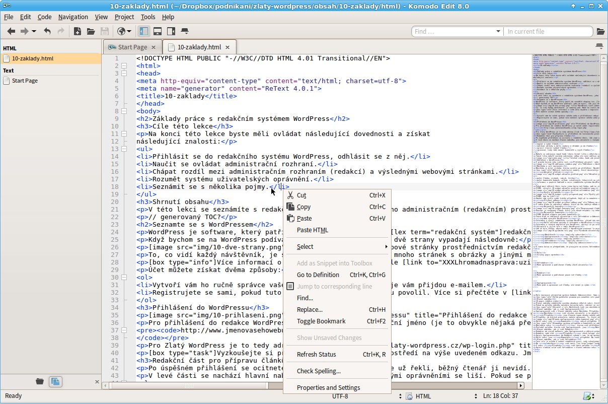Open the Project menu
Screen dimensions: 608x404
click(124, 17)
